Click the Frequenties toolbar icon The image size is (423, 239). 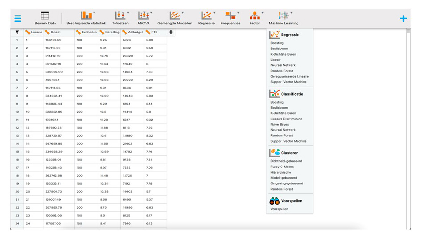click(x=230, y=16)
